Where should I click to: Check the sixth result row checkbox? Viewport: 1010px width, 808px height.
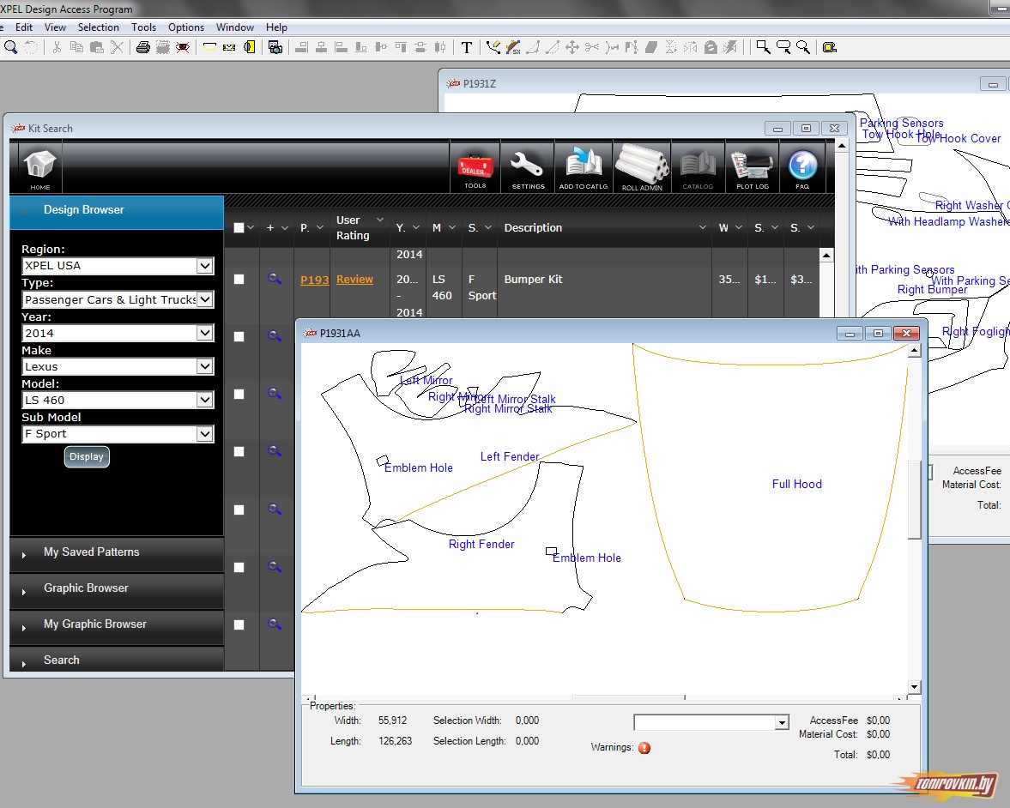tap(239, 567)
